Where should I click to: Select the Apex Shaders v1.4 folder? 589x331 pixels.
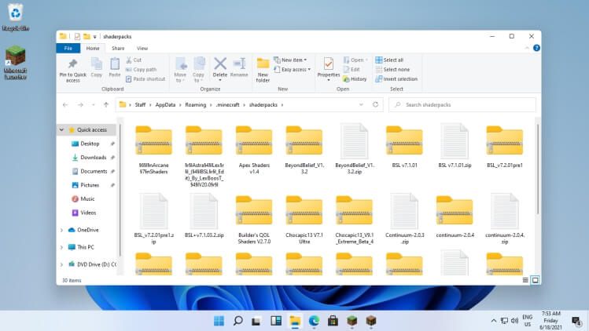pyautogui.click(x=254, y=149)
